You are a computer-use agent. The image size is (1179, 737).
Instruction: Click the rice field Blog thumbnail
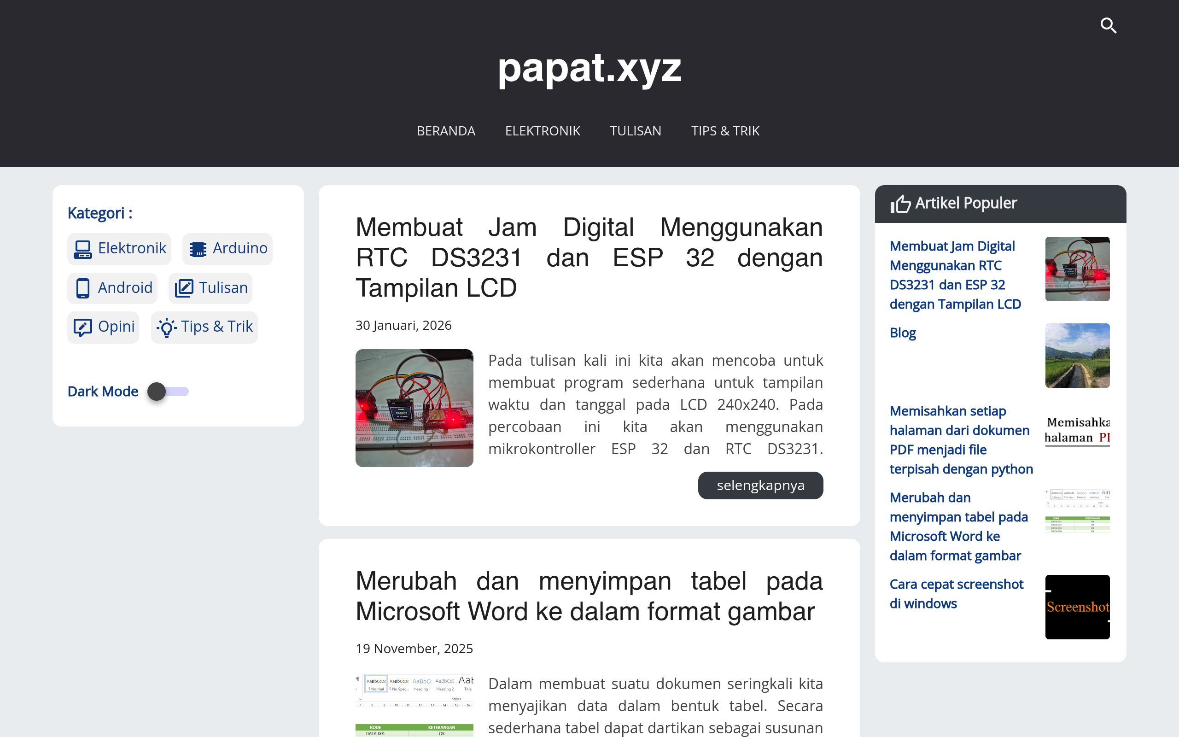coord(1077,355)
